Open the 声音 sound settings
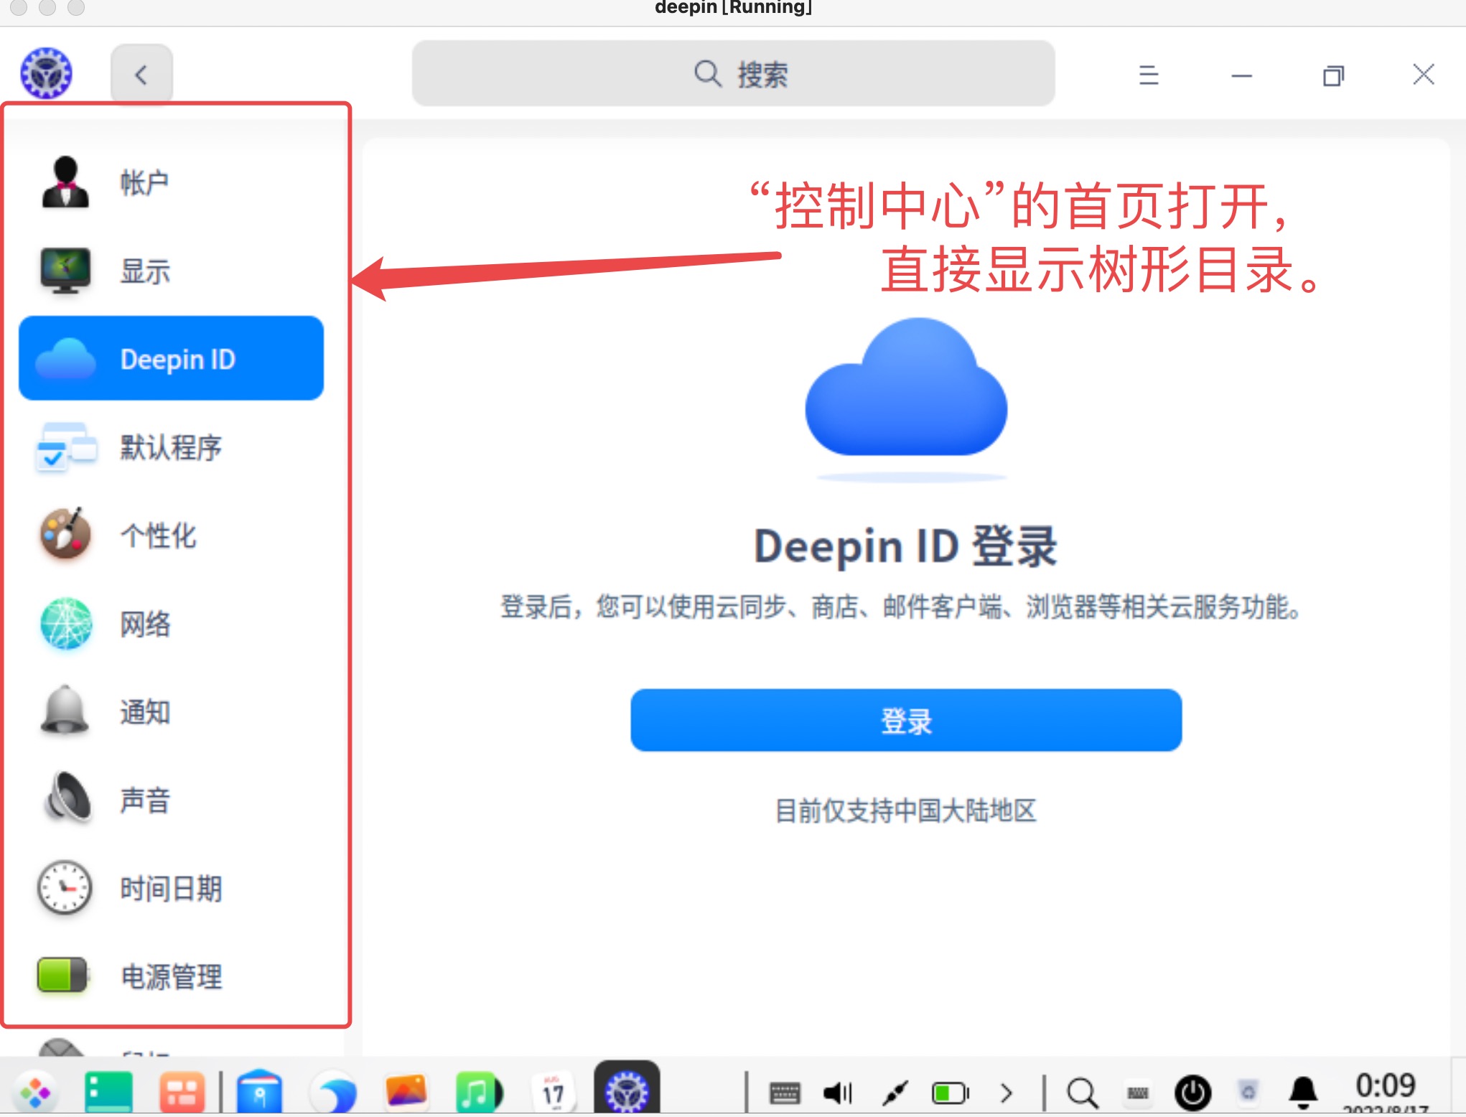1466x1117 pixels. pos(144,800)
